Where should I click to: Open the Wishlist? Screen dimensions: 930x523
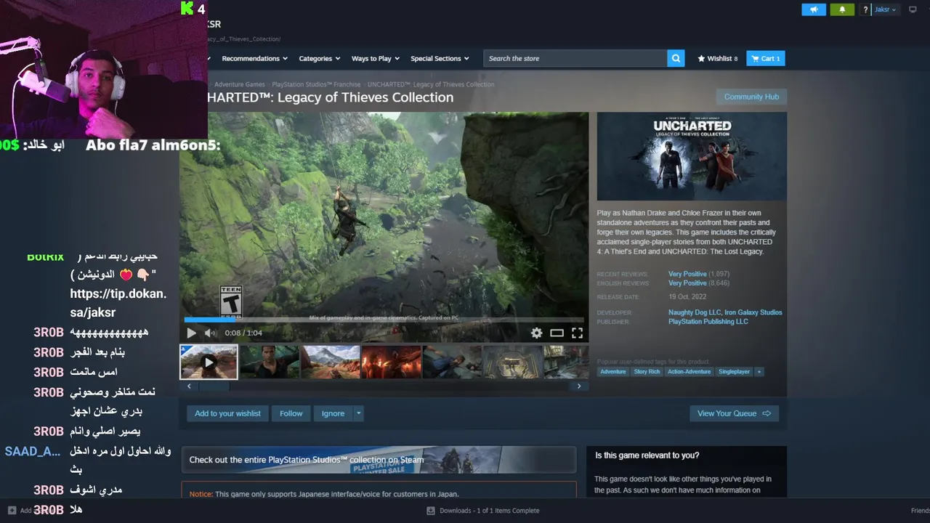tap(717, 58)
